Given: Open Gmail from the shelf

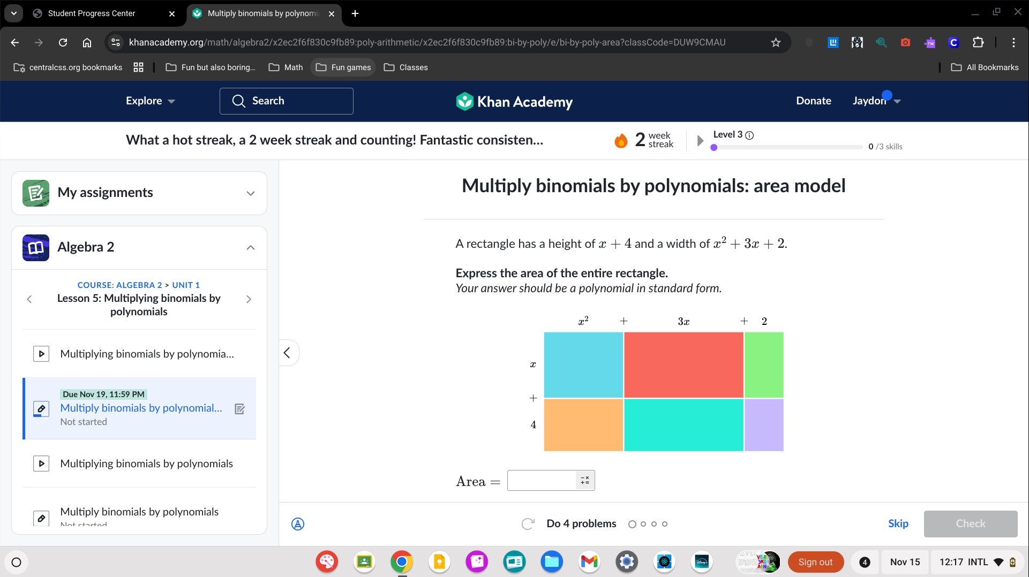Looking at the screenshot, I should tap(589, 561).
